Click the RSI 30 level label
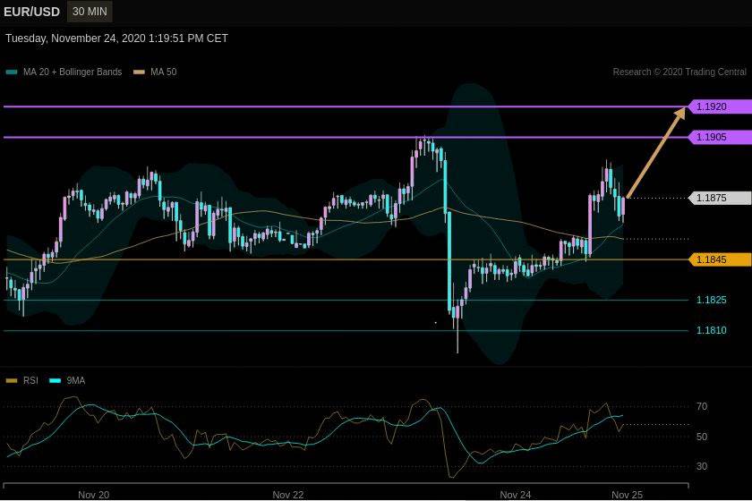 (x=702, y=466)
